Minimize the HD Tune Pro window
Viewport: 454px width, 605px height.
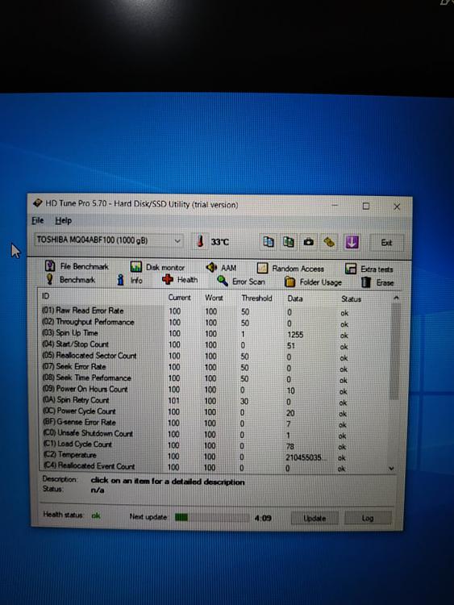point(335,205)
